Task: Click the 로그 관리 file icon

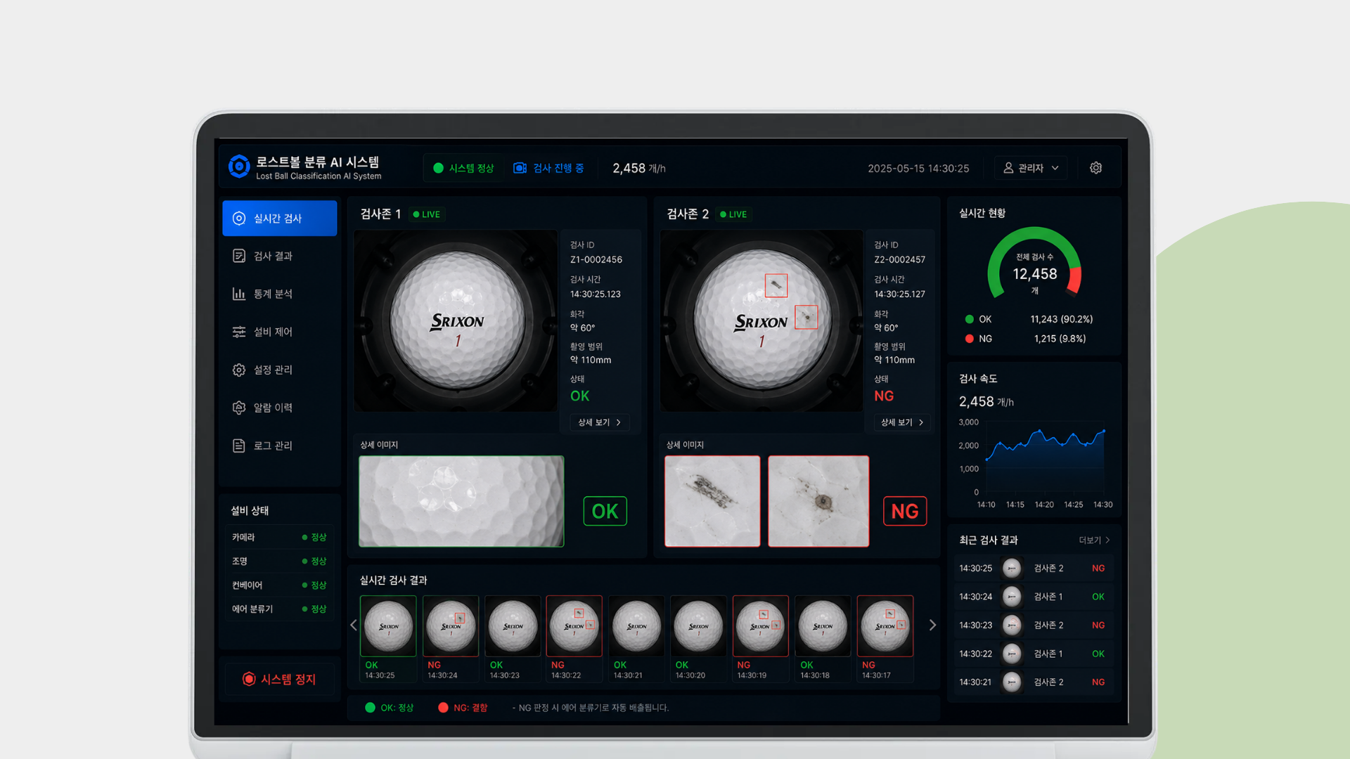Action: click(239, 446)
